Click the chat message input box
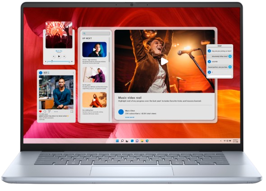This screenshot has width=266, height=191. [220, 76]
